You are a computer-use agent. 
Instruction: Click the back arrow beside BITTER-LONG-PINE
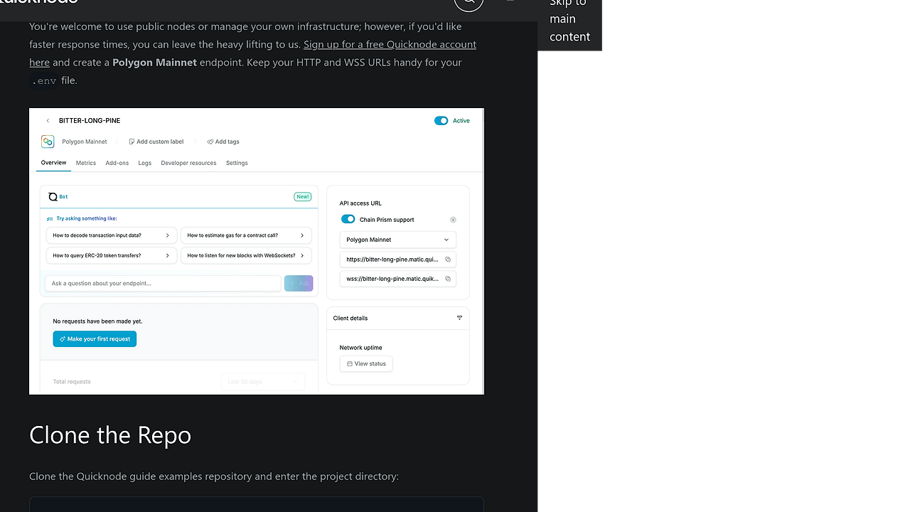click(48, 121)
